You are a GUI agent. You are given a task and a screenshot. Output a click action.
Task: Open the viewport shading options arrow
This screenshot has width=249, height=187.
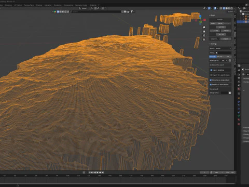234,8
